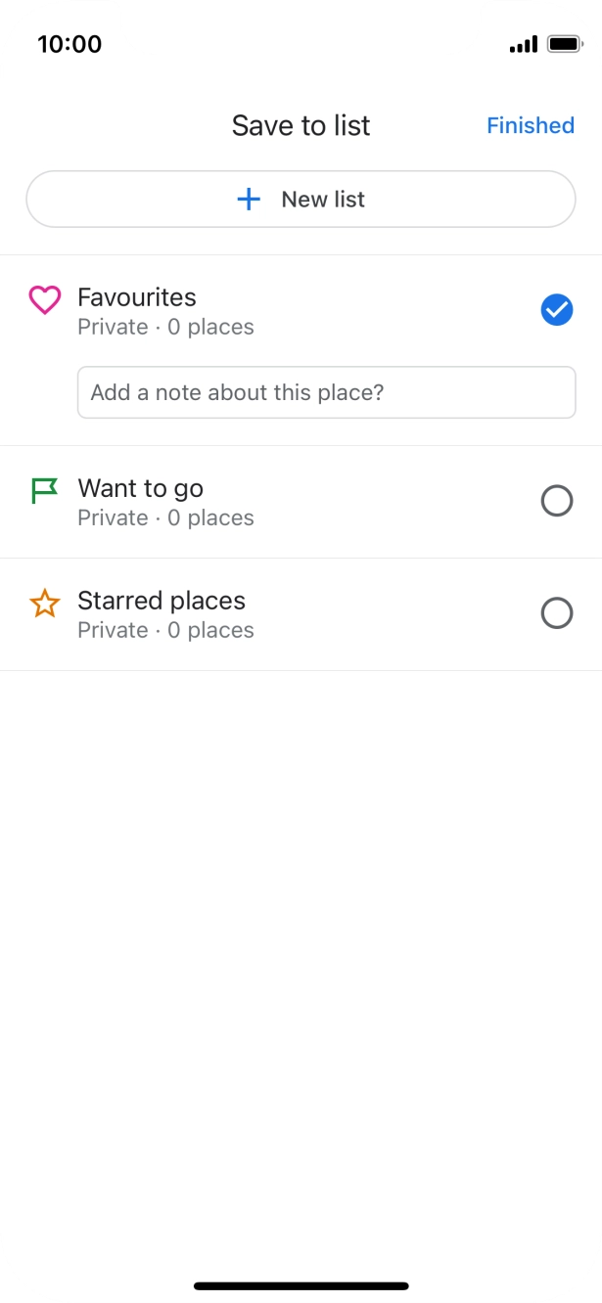
Task: Tap the battery icon in status bar
Action: (565, 45)
